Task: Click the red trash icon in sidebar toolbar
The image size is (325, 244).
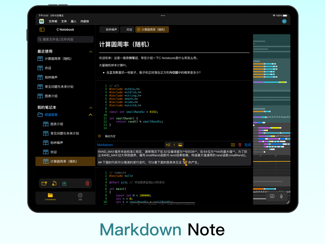Action: tap(87, 183)
